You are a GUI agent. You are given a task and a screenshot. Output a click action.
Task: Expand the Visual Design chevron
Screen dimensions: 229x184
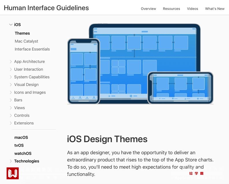click(11, 85)
